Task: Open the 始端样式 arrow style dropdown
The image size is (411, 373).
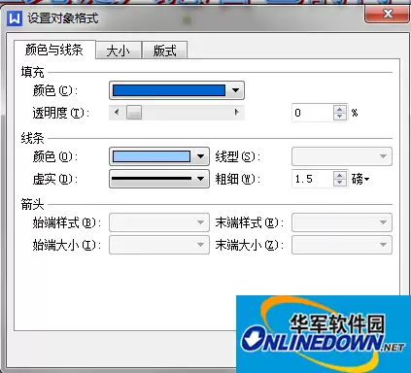Action: (159, 222)
